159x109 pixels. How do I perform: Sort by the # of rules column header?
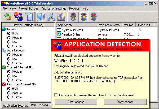pyautogui.click(x=145, y=25)
